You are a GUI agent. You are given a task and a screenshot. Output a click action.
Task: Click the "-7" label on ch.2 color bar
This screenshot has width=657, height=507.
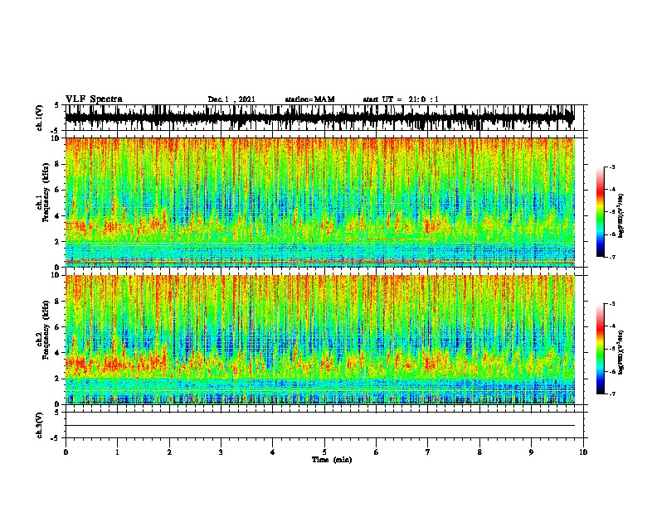tap(612, 394)
